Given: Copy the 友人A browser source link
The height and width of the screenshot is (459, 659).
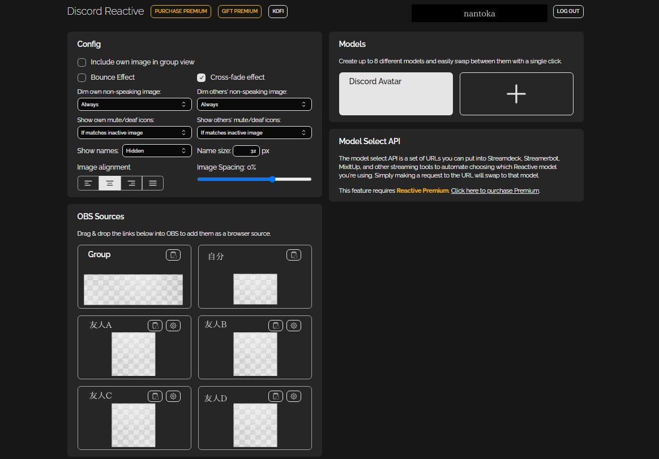Looking at the screenshot, I should pos(155,325).
